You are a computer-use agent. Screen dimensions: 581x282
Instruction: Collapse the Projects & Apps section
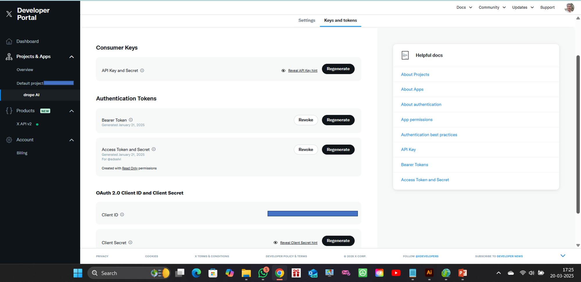pyautogui.click(x=71, y=57)
